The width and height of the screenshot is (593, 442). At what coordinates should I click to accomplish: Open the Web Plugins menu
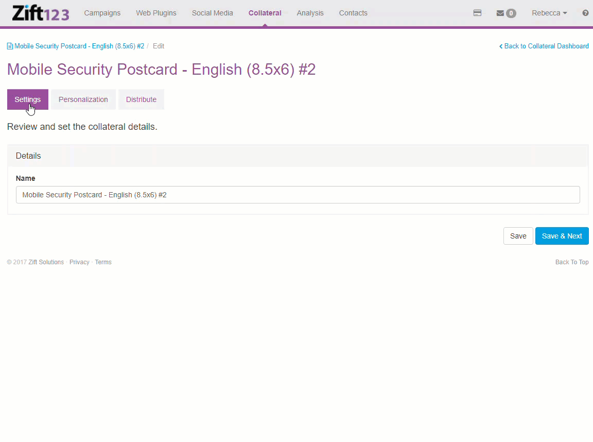click(156, 13)
